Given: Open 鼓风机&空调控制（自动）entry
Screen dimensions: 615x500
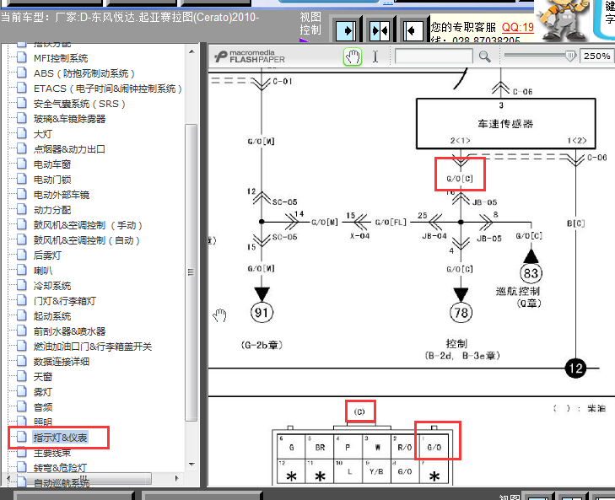Looking at the screenshot, I should pyautogui.click(x=87, y=240).
